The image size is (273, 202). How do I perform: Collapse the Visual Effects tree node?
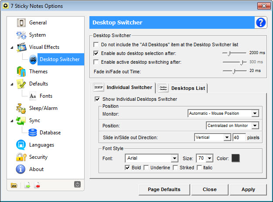coord(12,48)
